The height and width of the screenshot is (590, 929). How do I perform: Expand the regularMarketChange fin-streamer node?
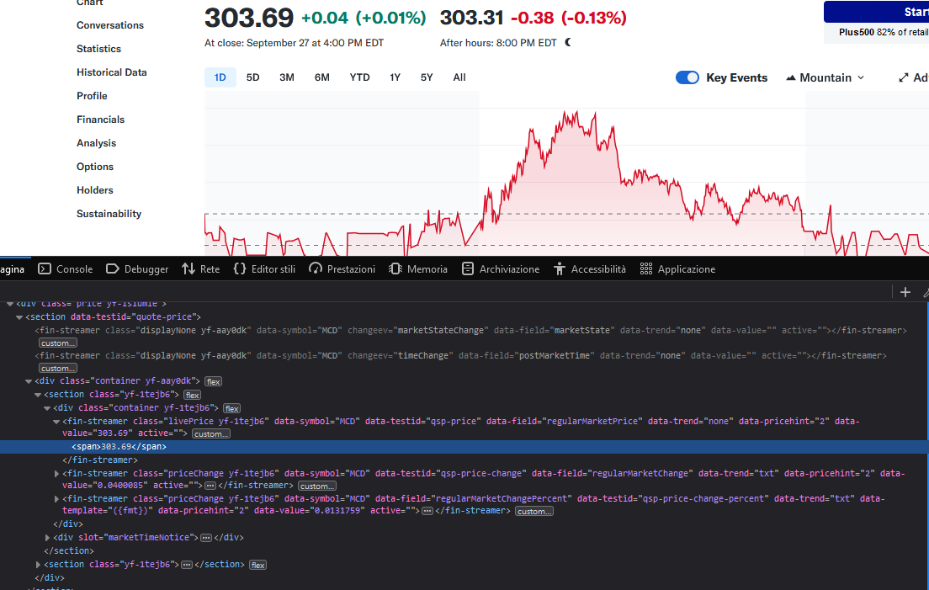(x=56, y=474)
